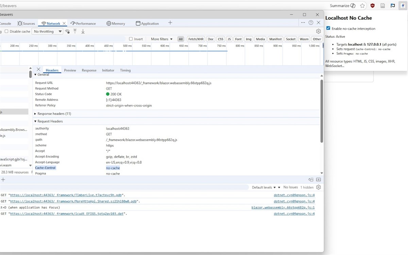This screenshot has width=408, height=255.
Task: Open the blue flag extension icon
Action: pyautogui.click(x=392, y=5)
